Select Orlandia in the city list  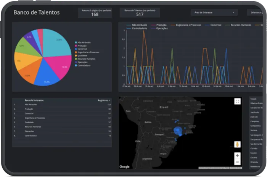pos(254,162)
